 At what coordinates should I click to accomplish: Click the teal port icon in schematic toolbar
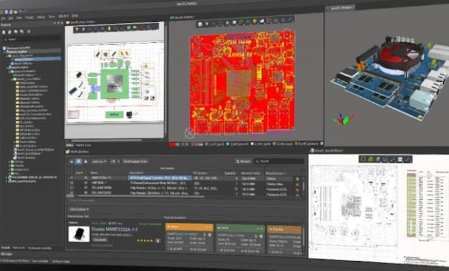[x=129, y=28]
